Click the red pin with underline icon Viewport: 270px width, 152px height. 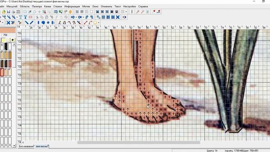[x=159, y=12]
